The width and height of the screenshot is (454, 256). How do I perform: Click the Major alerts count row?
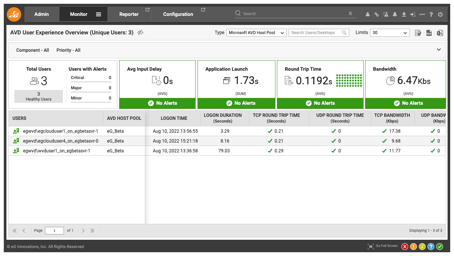[x=91, y=88]
